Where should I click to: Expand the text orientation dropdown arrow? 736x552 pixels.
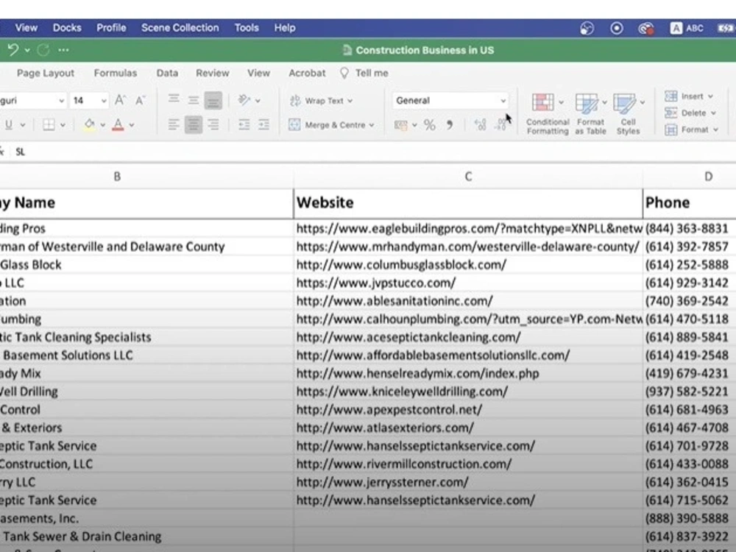click(x=258, y=100)
